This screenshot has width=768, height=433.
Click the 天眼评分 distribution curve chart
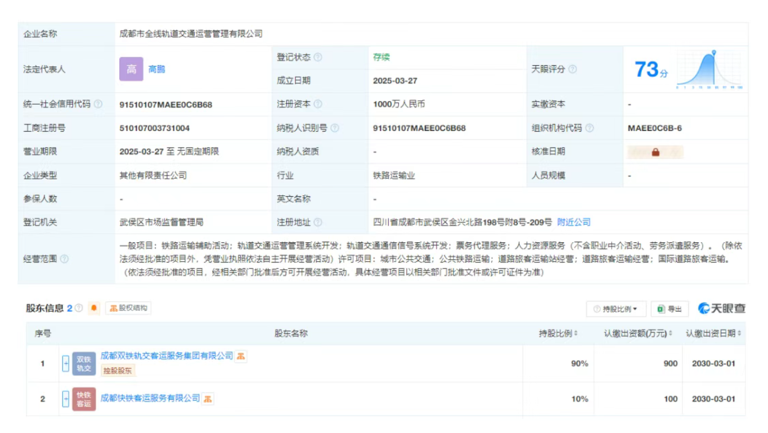tap(709, 69)
